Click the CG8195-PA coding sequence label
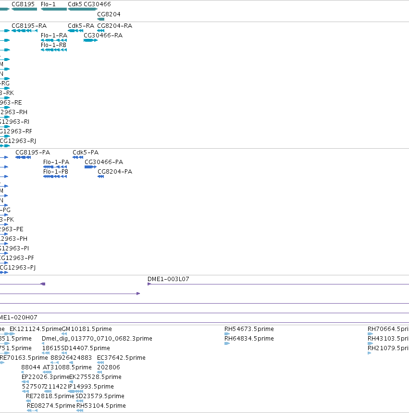Viewport: 409px width, 413px height. tap(33, 153)
